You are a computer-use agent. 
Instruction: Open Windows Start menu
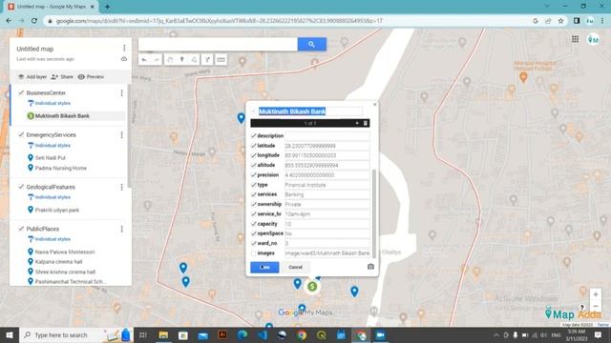[10, 334]
